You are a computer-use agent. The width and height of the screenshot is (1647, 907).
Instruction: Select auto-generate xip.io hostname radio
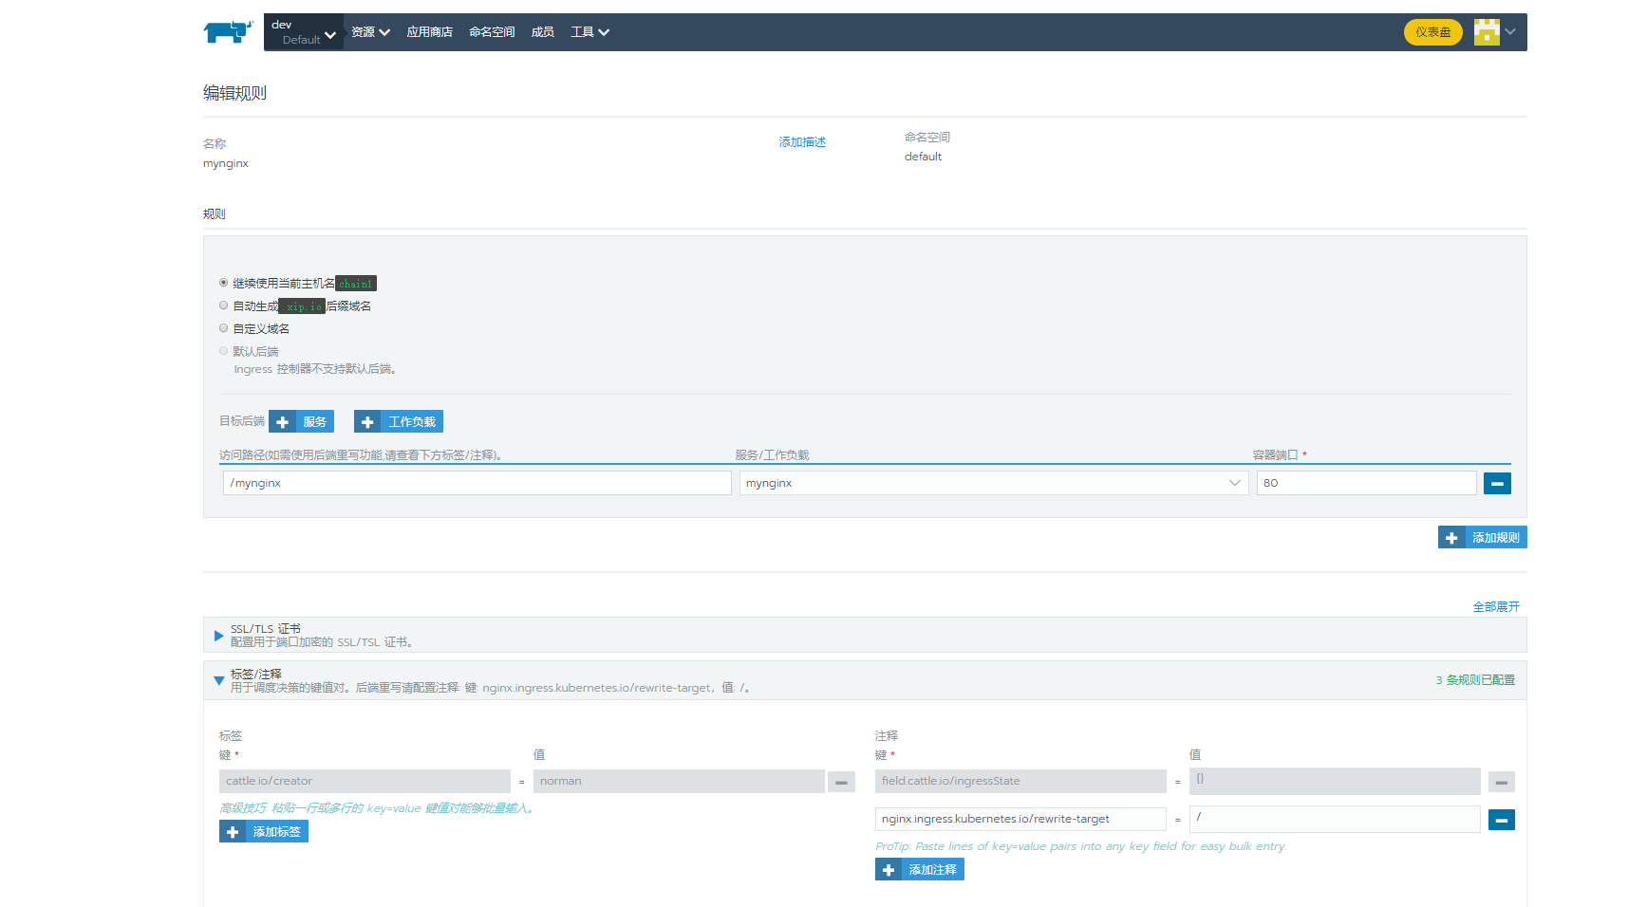click(x=224, y=305)
